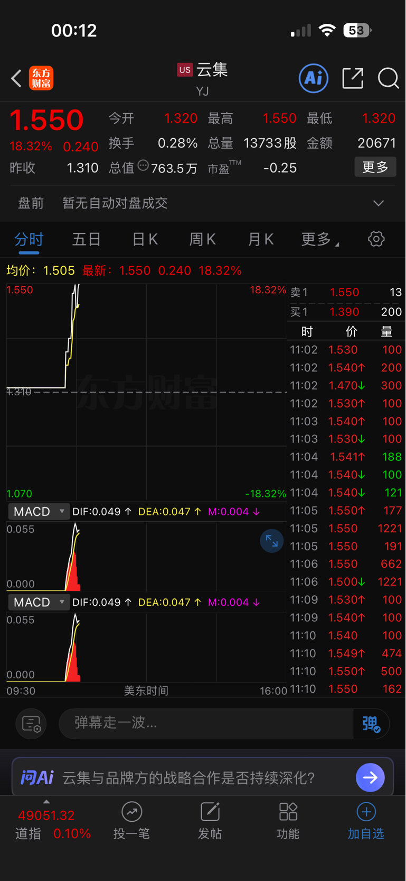Tap the 11:05 1221 volume trade row

pos(346,529)
